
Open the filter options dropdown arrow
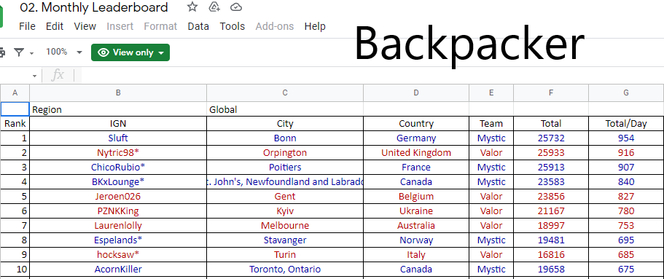(32, 53)
